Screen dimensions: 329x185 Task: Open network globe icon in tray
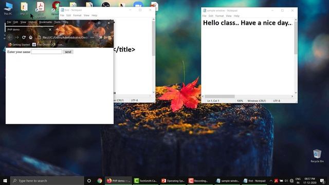click(x=291, y=181)
